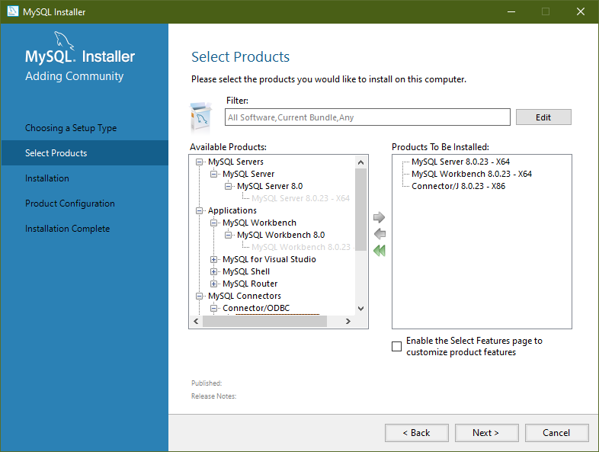
Task: Click the vertical scrollbar up arrow
Action: coord(360,162)
